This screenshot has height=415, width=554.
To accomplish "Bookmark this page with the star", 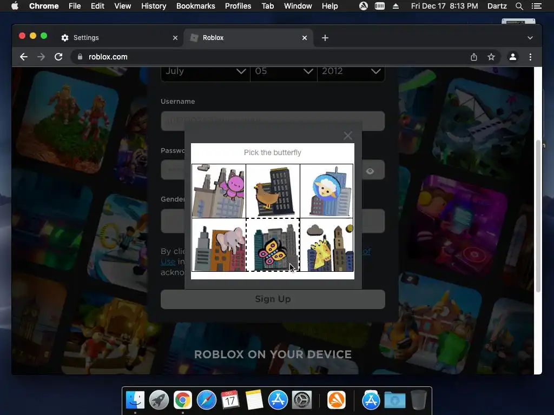I will (491, 57).
